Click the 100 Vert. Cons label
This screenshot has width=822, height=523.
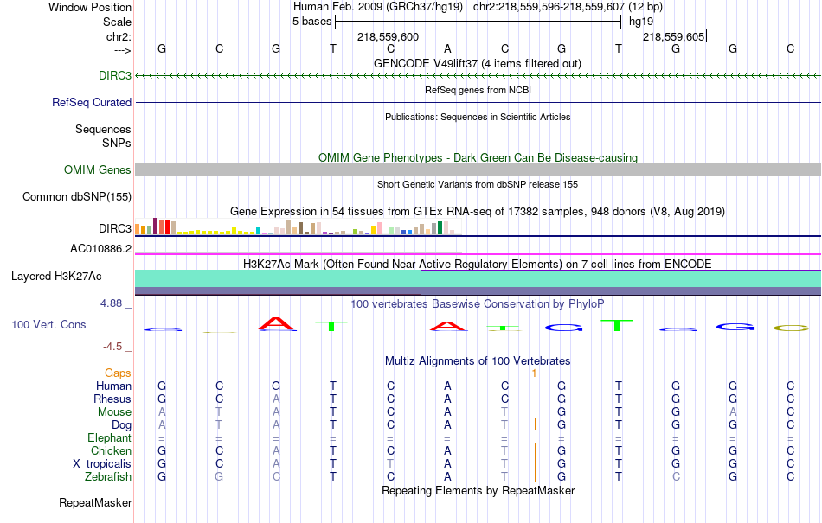[48, 324]
